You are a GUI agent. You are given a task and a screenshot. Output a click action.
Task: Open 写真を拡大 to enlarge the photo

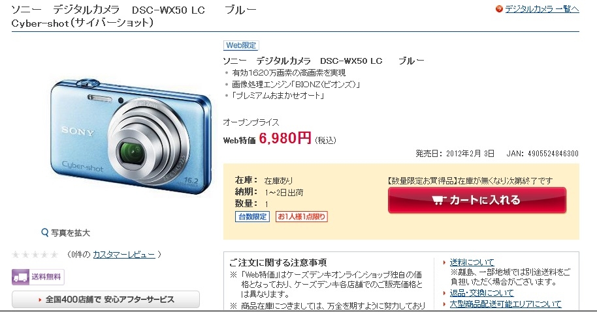click(x=71, y=233)
